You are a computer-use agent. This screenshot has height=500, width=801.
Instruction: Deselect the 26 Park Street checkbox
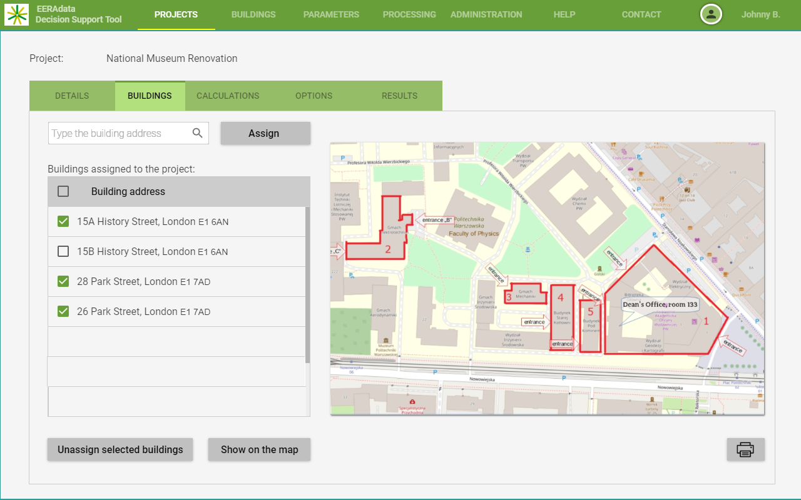click(x=63, y=311)
